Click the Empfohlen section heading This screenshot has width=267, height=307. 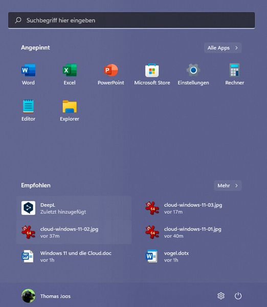click(36, 185)
